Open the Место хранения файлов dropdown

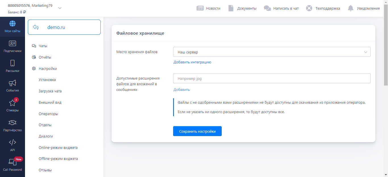271,52
